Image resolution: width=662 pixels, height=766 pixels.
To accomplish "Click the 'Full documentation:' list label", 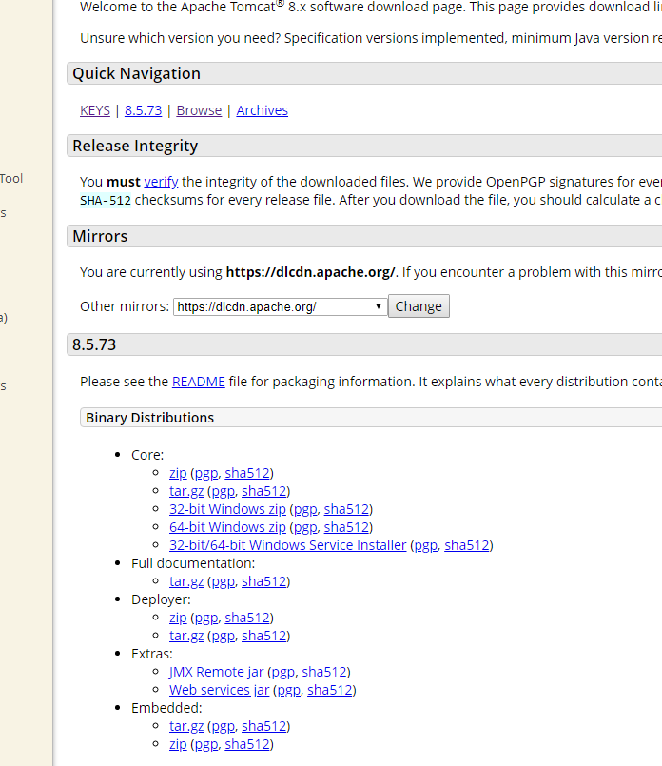I will click(193, 563).
